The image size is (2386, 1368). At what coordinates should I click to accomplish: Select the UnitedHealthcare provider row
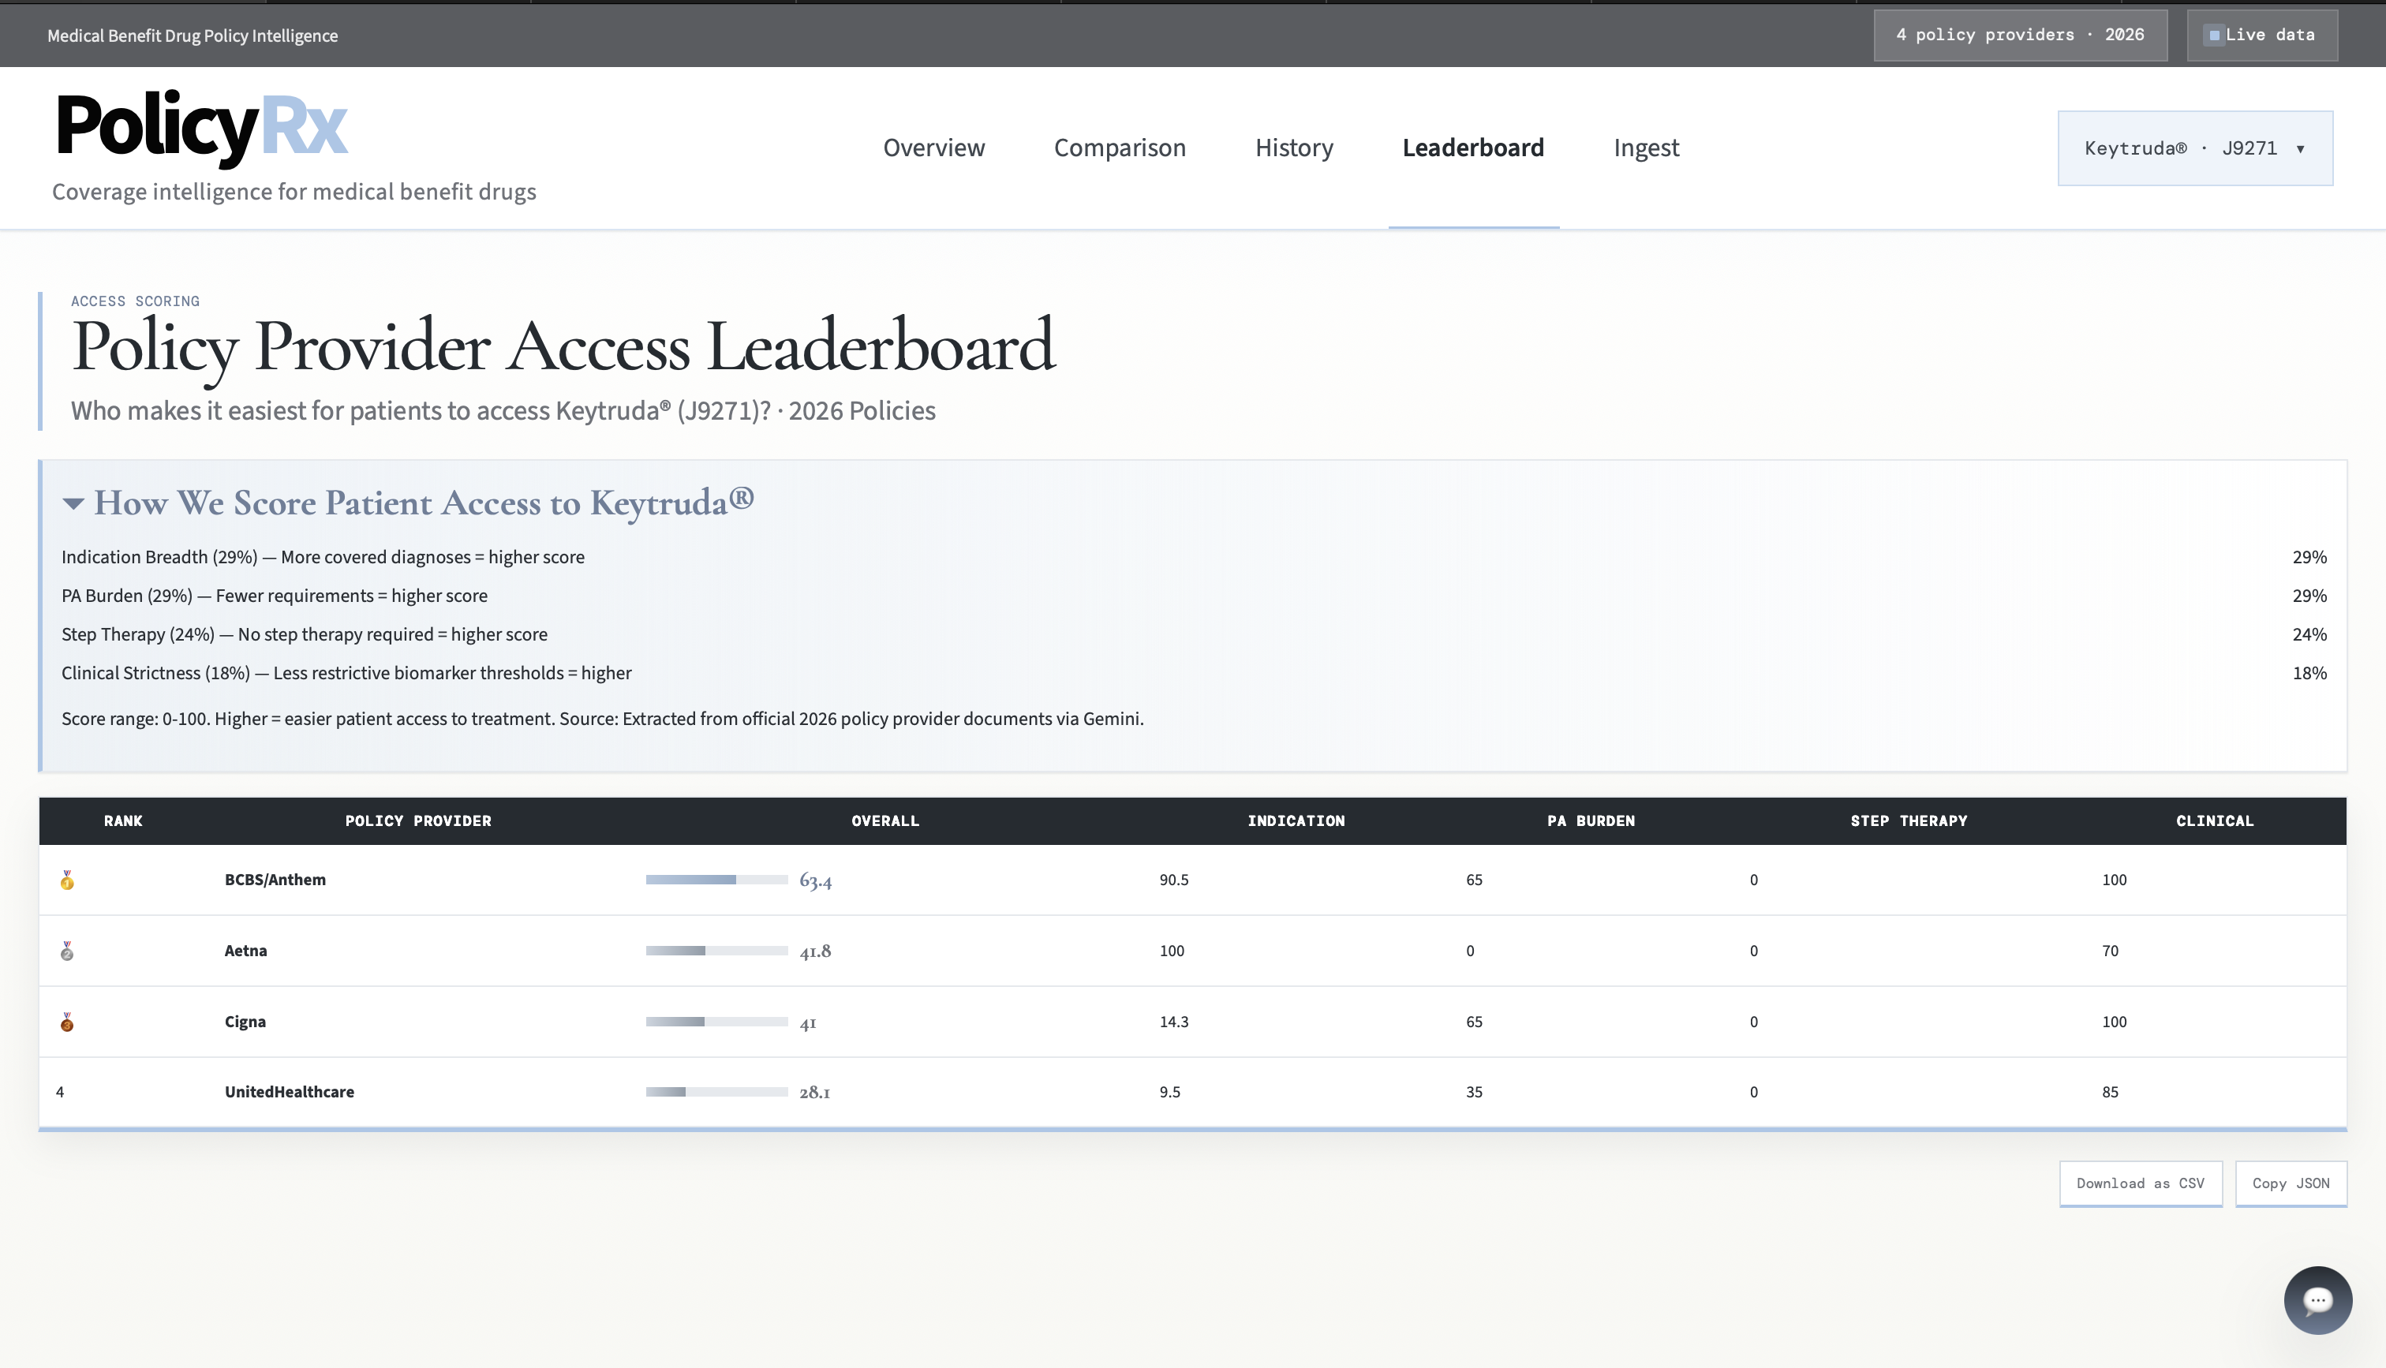click(290, 1092)
